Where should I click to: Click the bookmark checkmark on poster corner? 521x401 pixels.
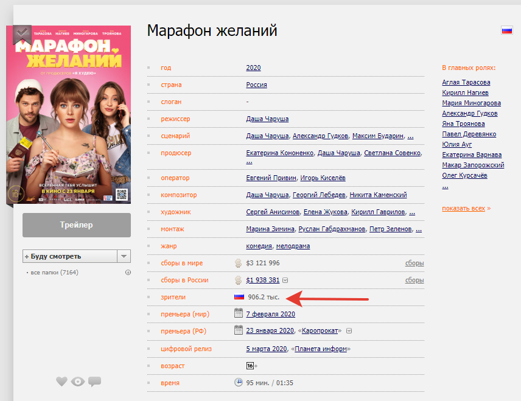click(x=23, y=33)
